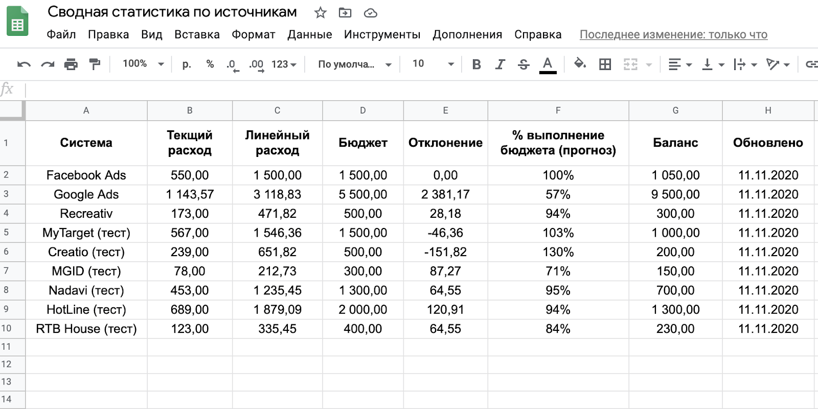Select the Paint format roller icon
This screenshot has height=409, width=818.
coord(95,64)
